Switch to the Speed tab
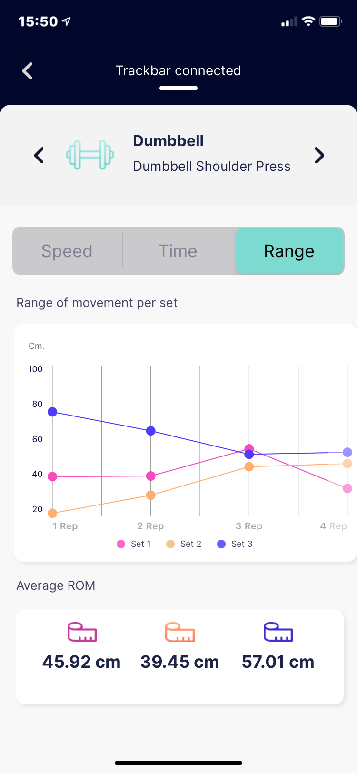The height and width of the screenshot is (773, 357). click(x=67, y=251)
